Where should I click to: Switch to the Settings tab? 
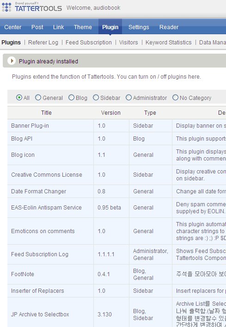139,27
